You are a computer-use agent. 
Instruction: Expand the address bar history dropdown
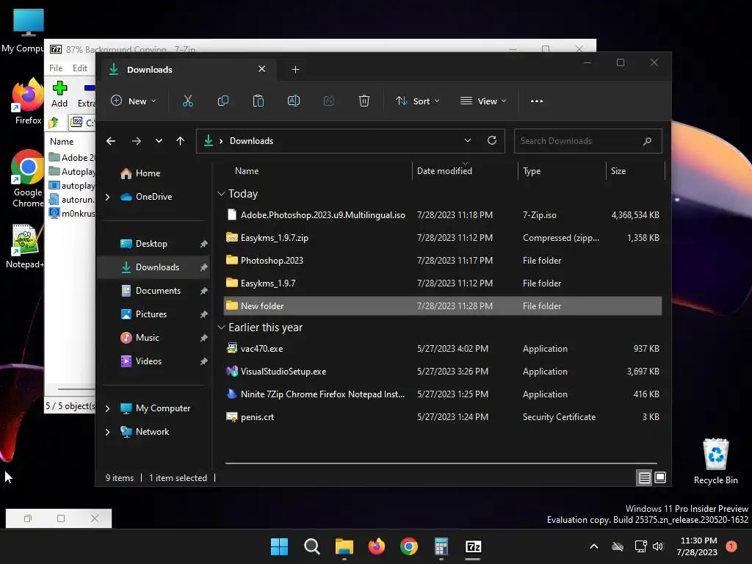pos(468,140)
